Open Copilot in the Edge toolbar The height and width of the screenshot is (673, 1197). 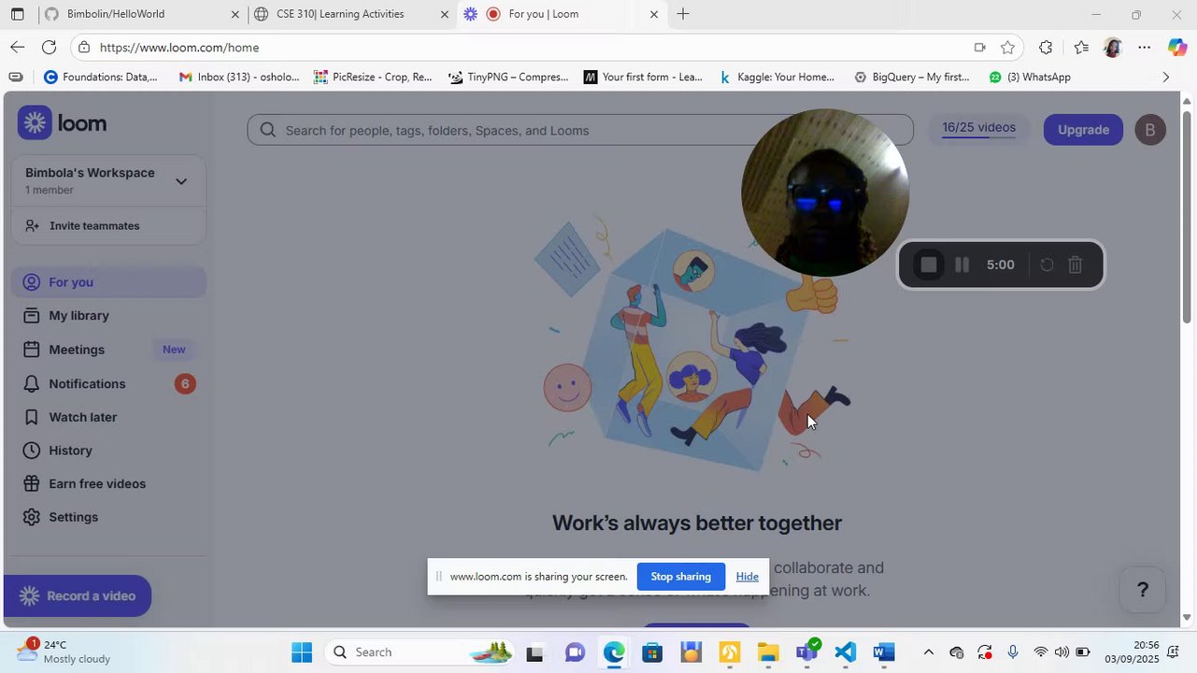coord(1177,48)
